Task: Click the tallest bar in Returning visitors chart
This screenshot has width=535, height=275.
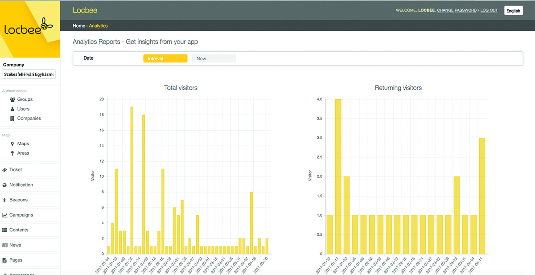Action: pyautogui.click(x=338, y=176)
